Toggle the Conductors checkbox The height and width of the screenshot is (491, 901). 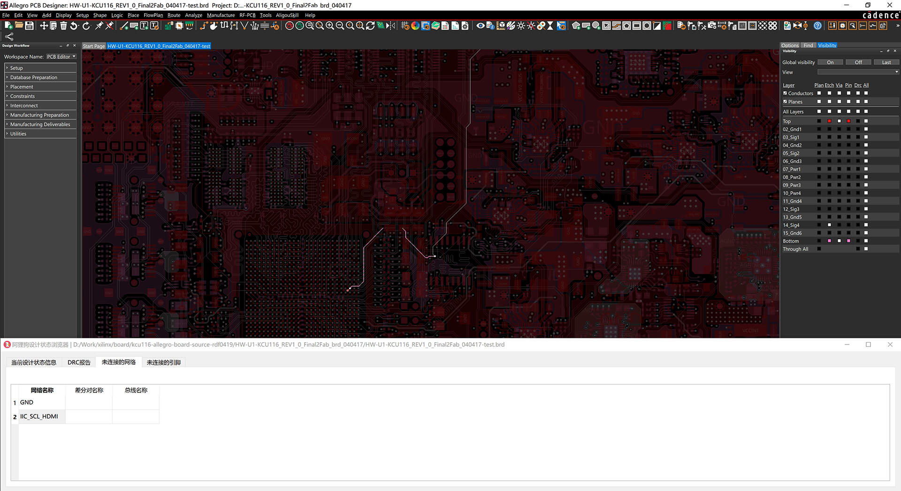pos(785,93)
